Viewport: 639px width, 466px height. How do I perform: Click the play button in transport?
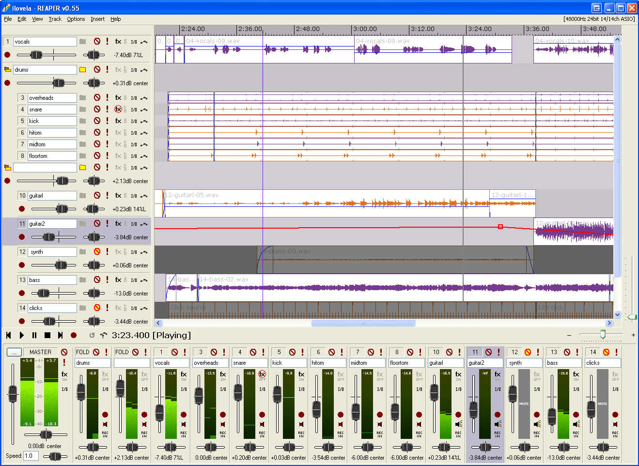coord(21,335)
